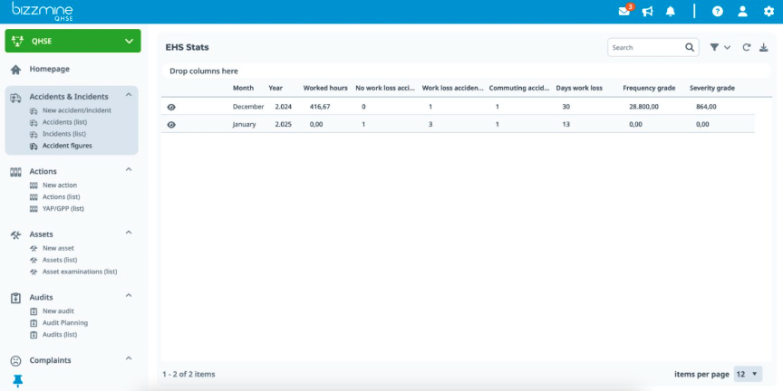
Task: Click the megaphone announcements icon
Action: [648, 12]
